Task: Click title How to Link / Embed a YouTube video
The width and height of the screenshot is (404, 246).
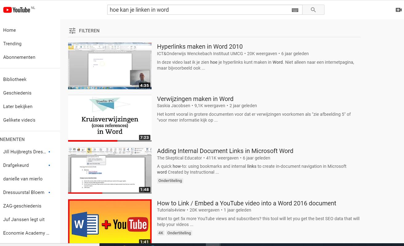Action: coord(247,203)
